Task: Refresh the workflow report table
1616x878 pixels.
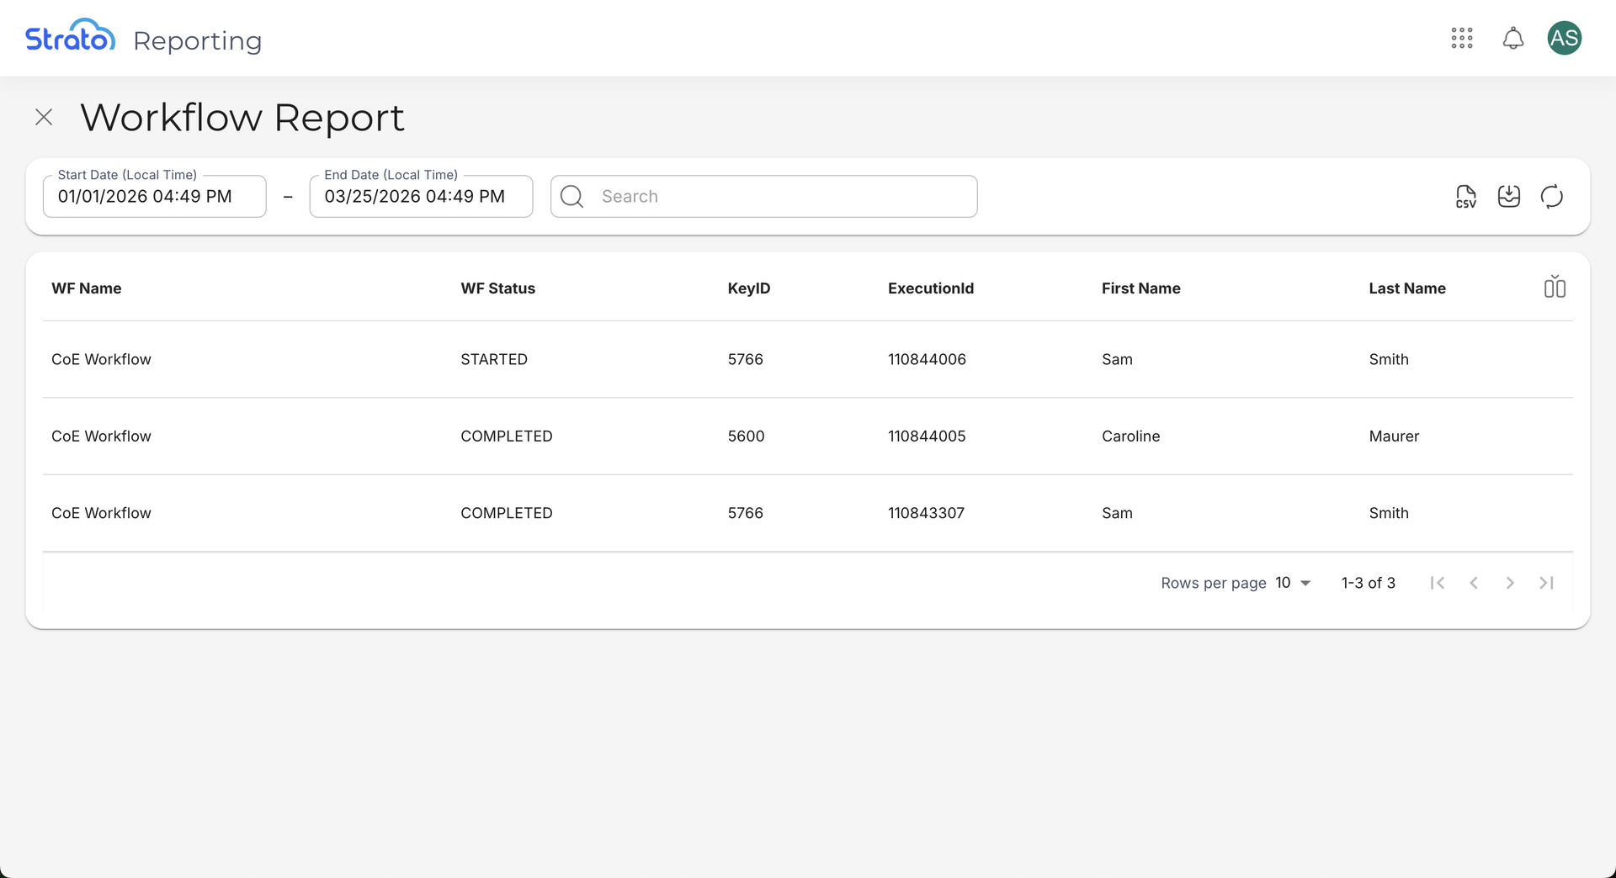Action: point(1551,197)
